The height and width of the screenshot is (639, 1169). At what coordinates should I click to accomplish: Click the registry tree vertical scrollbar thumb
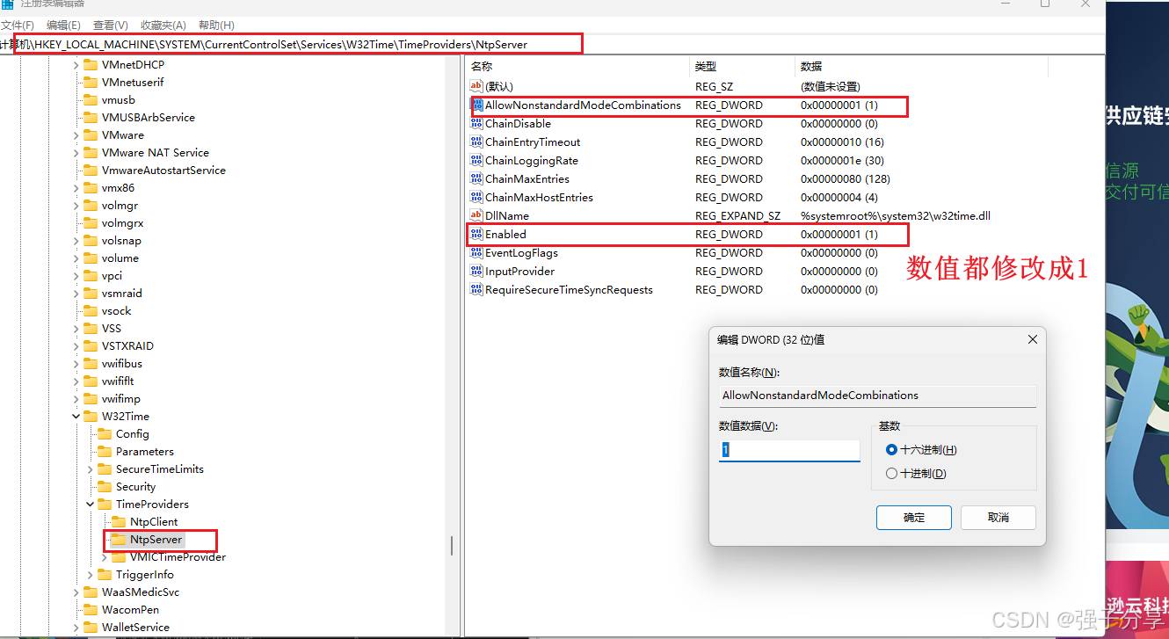(452, 546)
